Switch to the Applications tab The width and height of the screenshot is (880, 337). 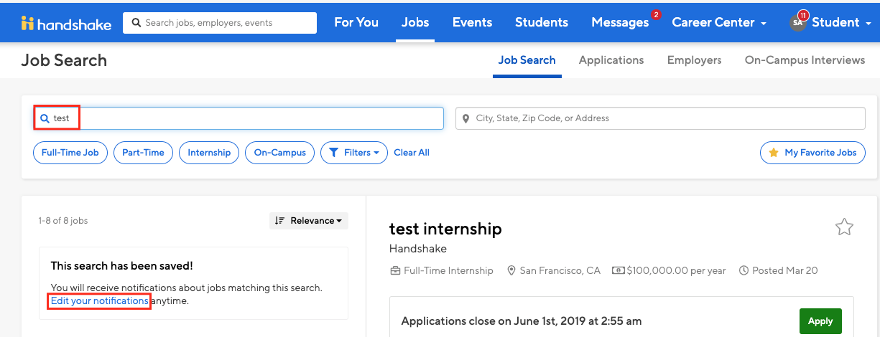611,60
